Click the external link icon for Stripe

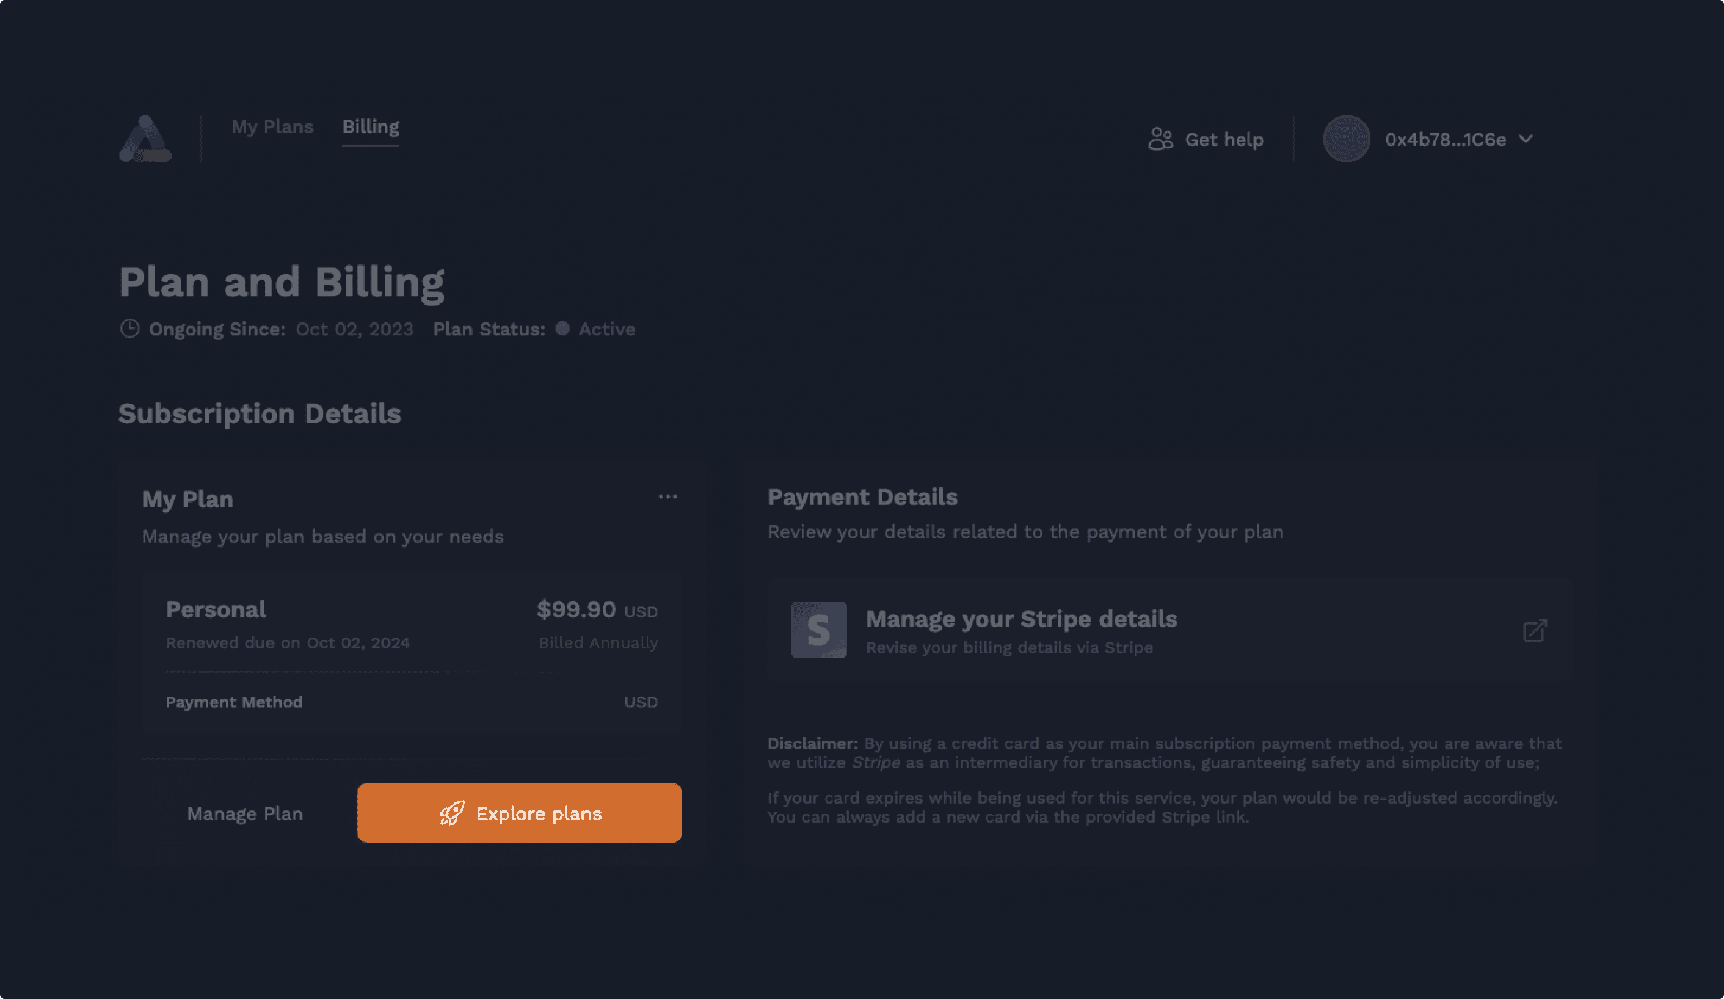pos(1535,630)
